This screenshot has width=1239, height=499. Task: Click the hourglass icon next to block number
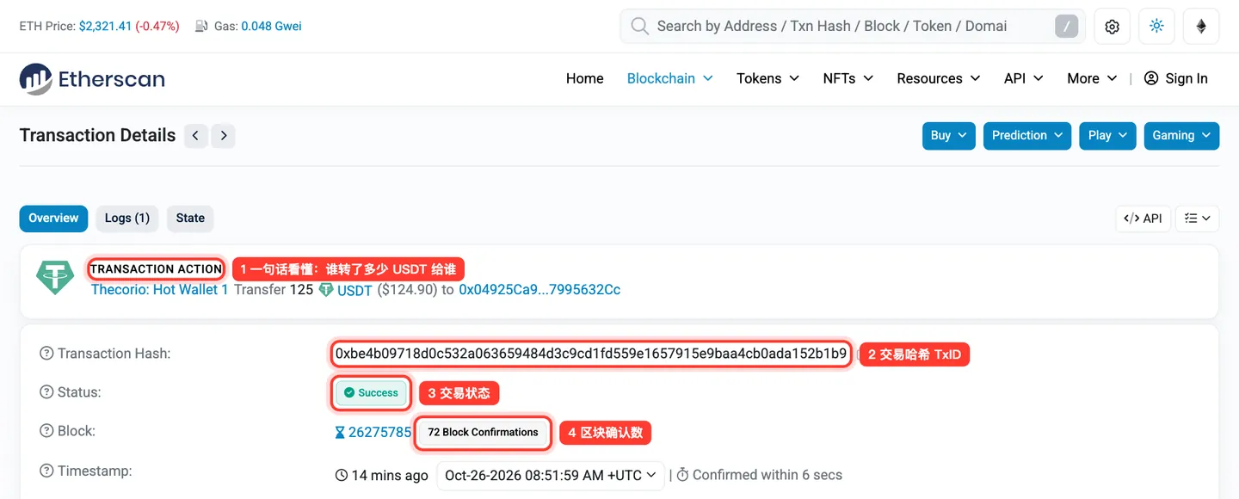tap(340, 432)
